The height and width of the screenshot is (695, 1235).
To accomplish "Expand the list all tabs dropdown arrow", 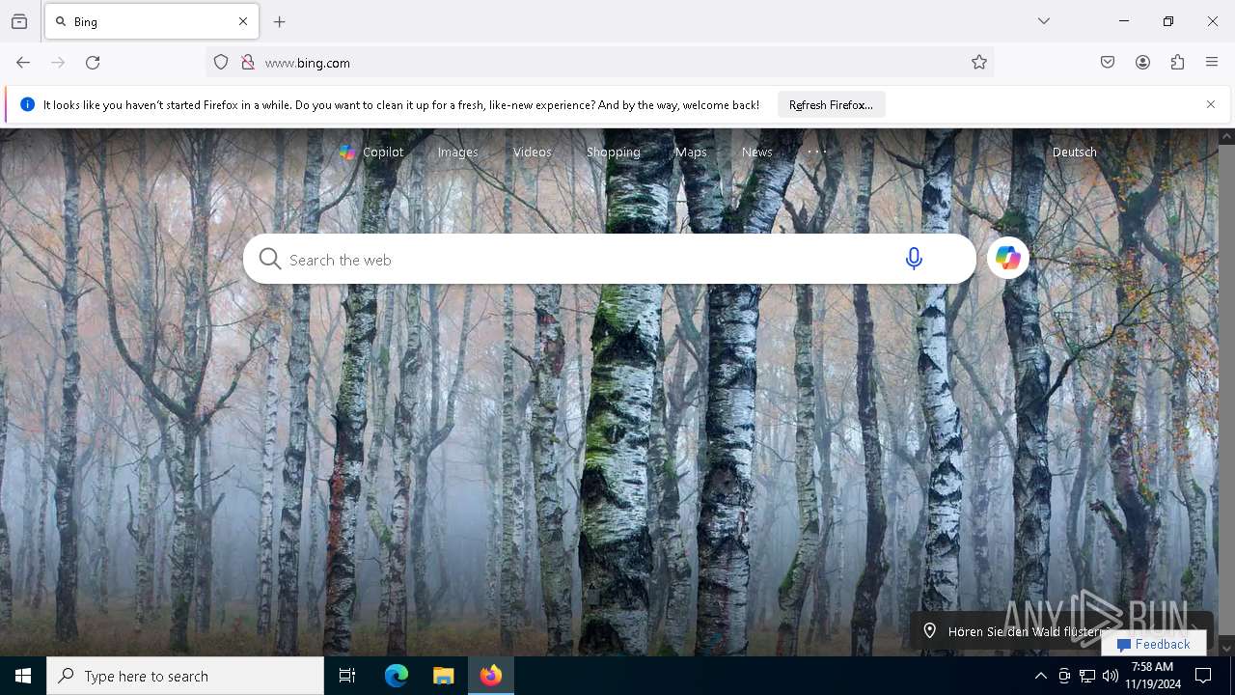I will pos(1044,21).
